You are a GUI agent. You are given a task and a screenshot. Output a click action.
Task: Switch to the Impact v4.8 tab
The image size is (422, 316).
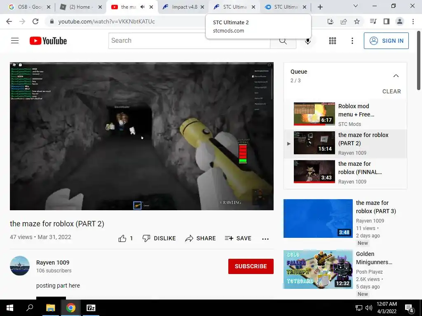(x=183, y=7)
